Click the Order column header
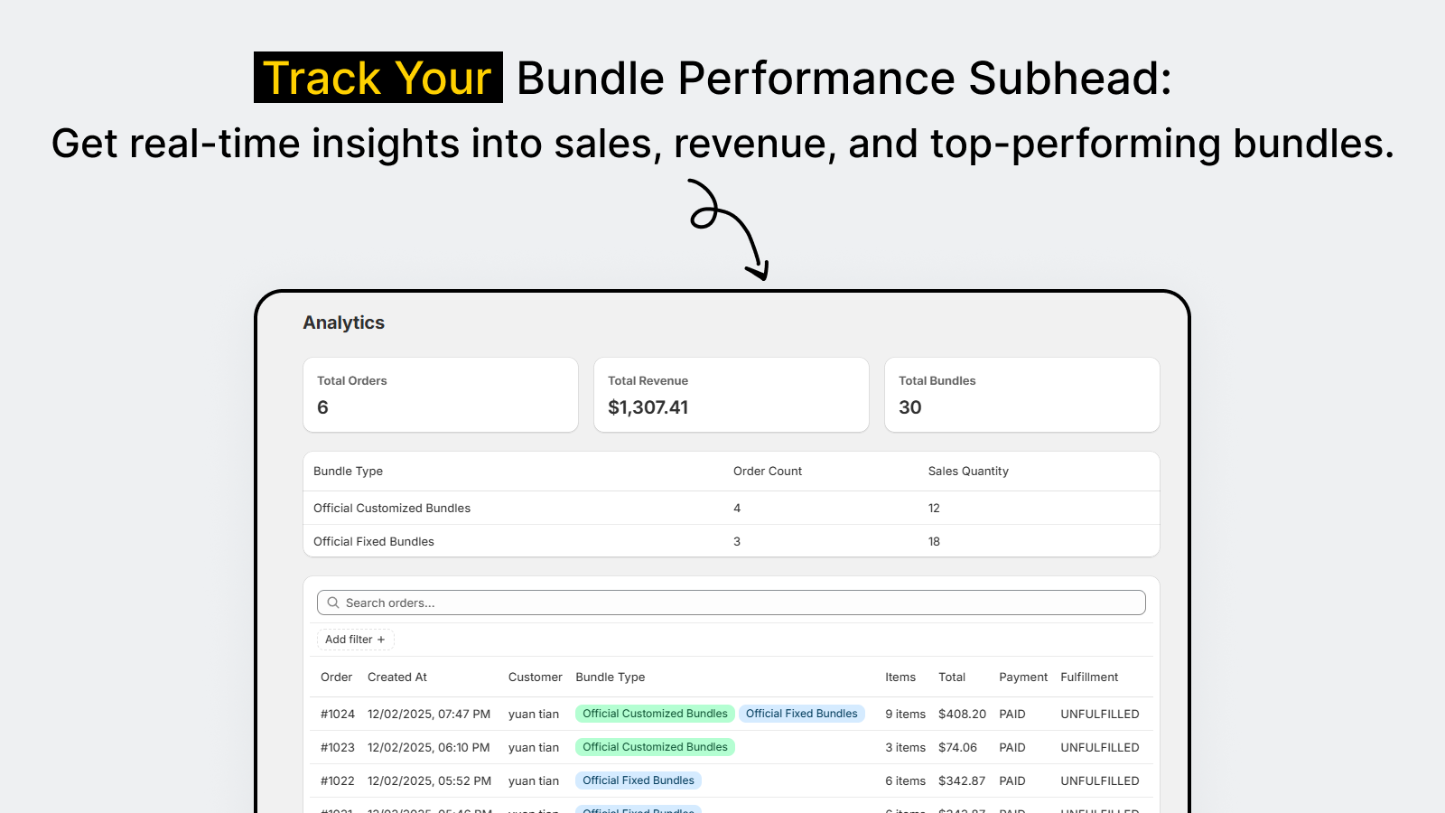The image size is (1445, 813). 336,677
